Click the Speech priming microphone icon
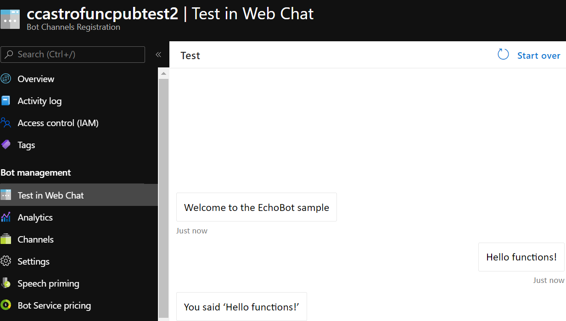Viewport: 566px width, 321px height. tap(6, 283)
